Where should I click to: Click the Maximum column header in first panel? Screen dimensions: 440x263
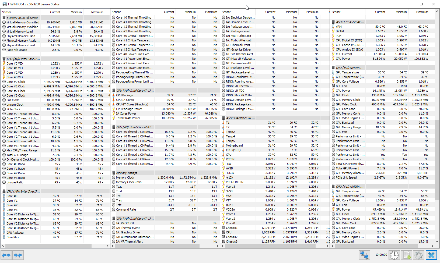pyautogui.click(x=97, y=12)
